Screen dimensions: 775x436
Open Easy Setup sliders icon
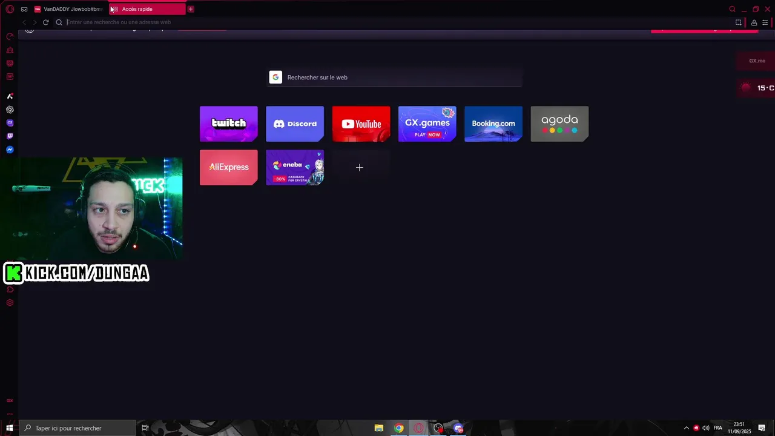(x=765, y=22)
